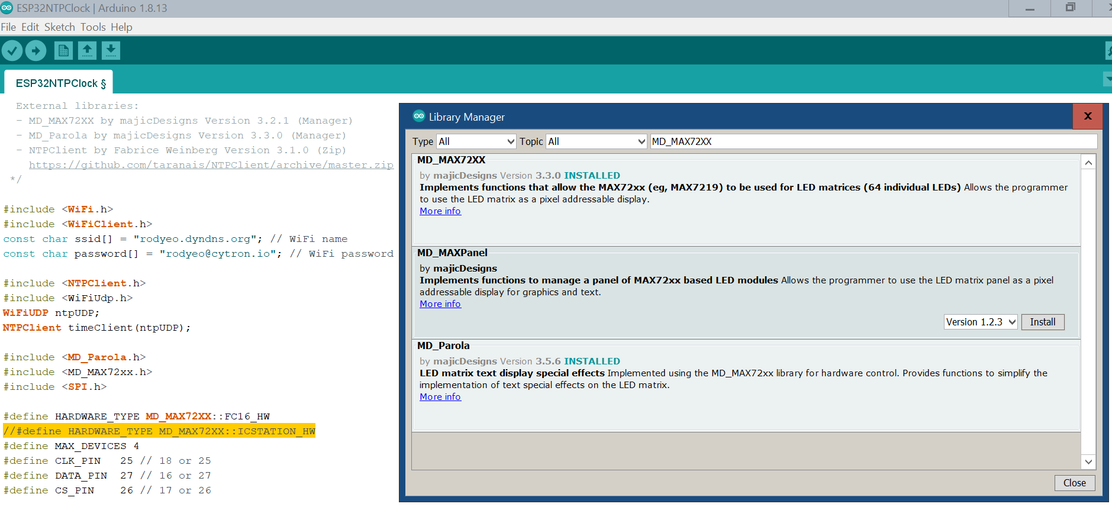Create a new sketch with New icon
The height and width of the screenshot is (507, 1112).
63,51
